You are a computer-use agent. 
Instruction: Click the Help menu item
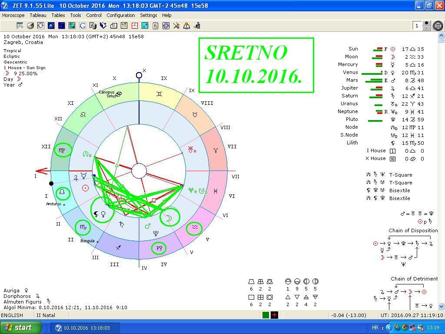166,15
